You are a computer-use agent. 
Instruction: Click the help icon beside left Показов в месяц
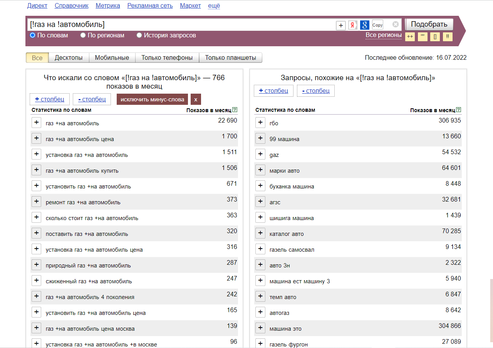point(235,110)
